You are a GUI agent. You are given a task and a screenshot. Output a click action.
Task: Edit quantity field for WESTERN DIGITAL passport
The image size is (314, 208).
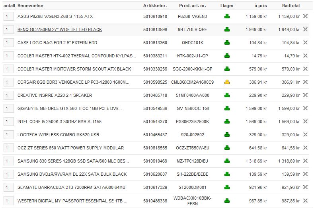(9, 200)
